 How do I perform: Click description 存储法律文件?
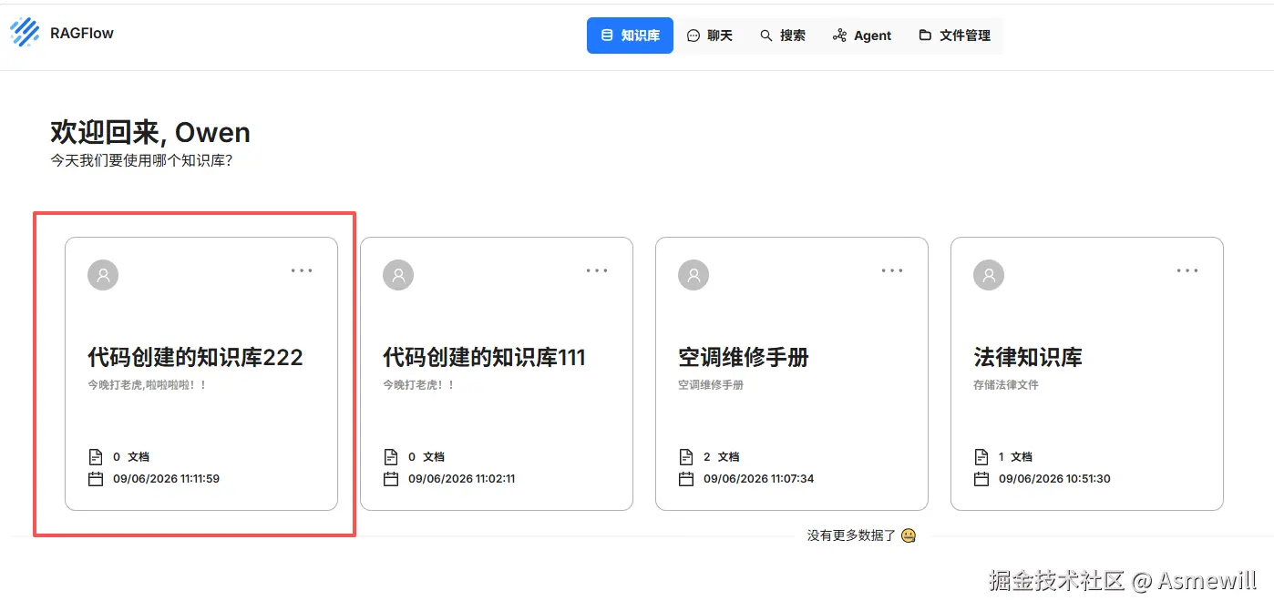coord(1006,385)
